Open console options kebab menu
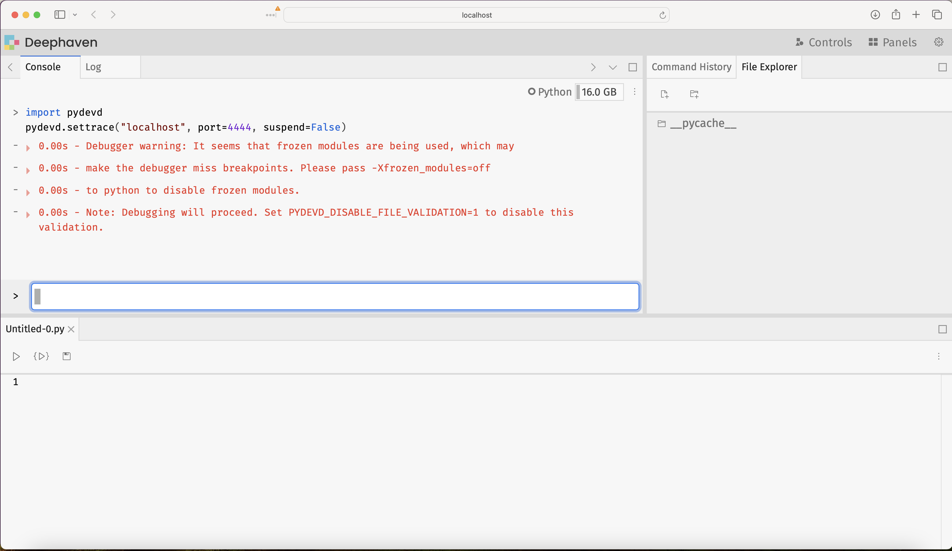Screen dimensions: 952x551 tap(635, 92)
